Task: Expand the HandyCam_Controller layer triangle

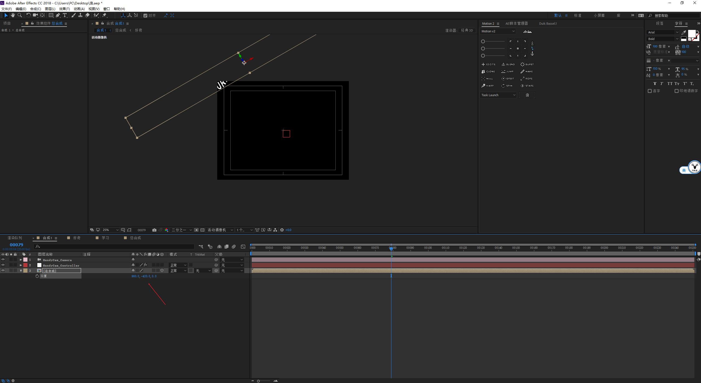Action: tap(21, 265)
